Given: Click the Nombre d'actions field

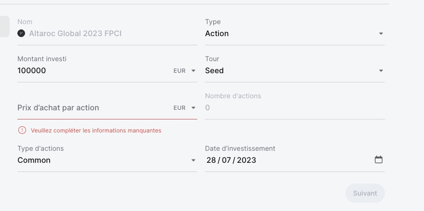Looking at the screenshot, I should (x=289, y=108).
